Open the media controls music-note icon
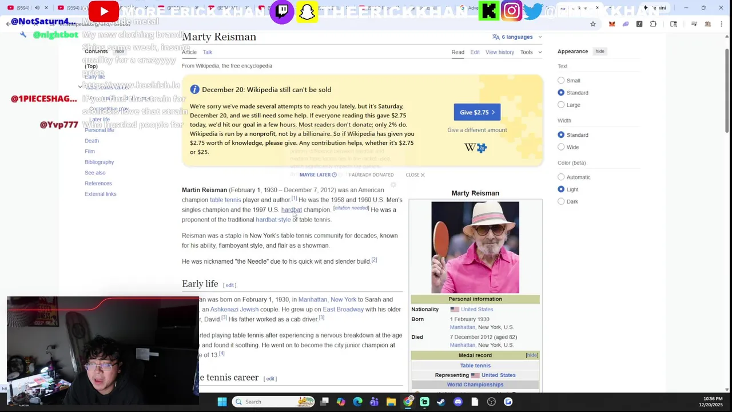 point(694,24)
